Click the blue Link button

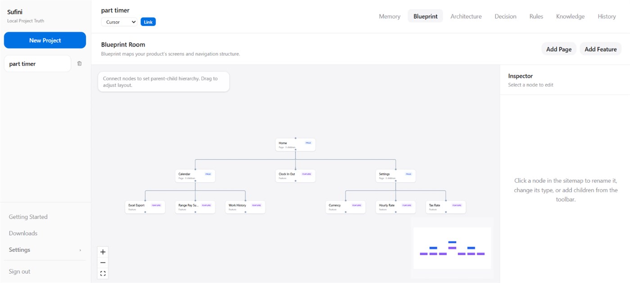148,22
